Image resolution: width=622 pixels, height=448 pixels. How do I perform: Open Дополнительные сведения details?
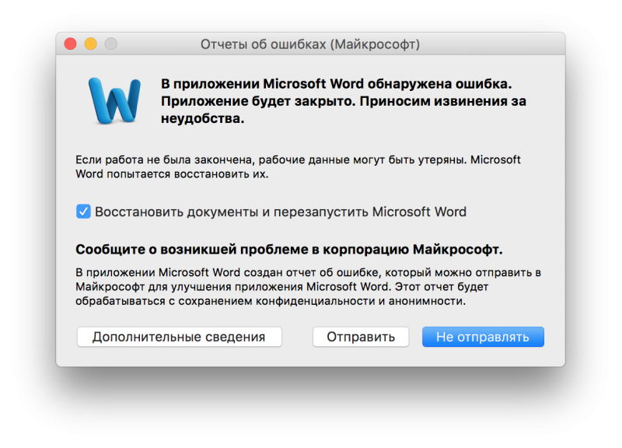[180, 337]
